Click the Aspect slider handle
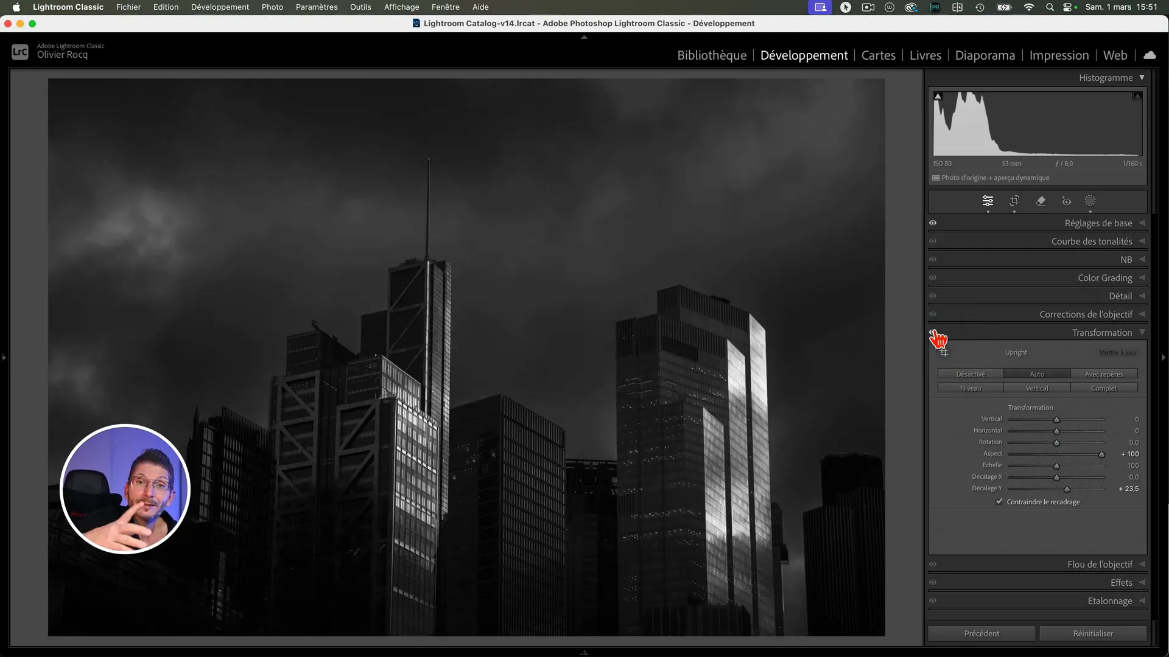The image size is (1169, 657). click(x=1101, y=454)
